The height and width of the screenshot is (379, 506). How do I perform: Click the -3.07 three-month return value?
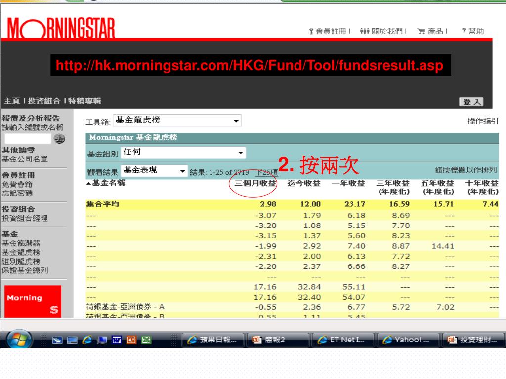(x=265, y=215)
